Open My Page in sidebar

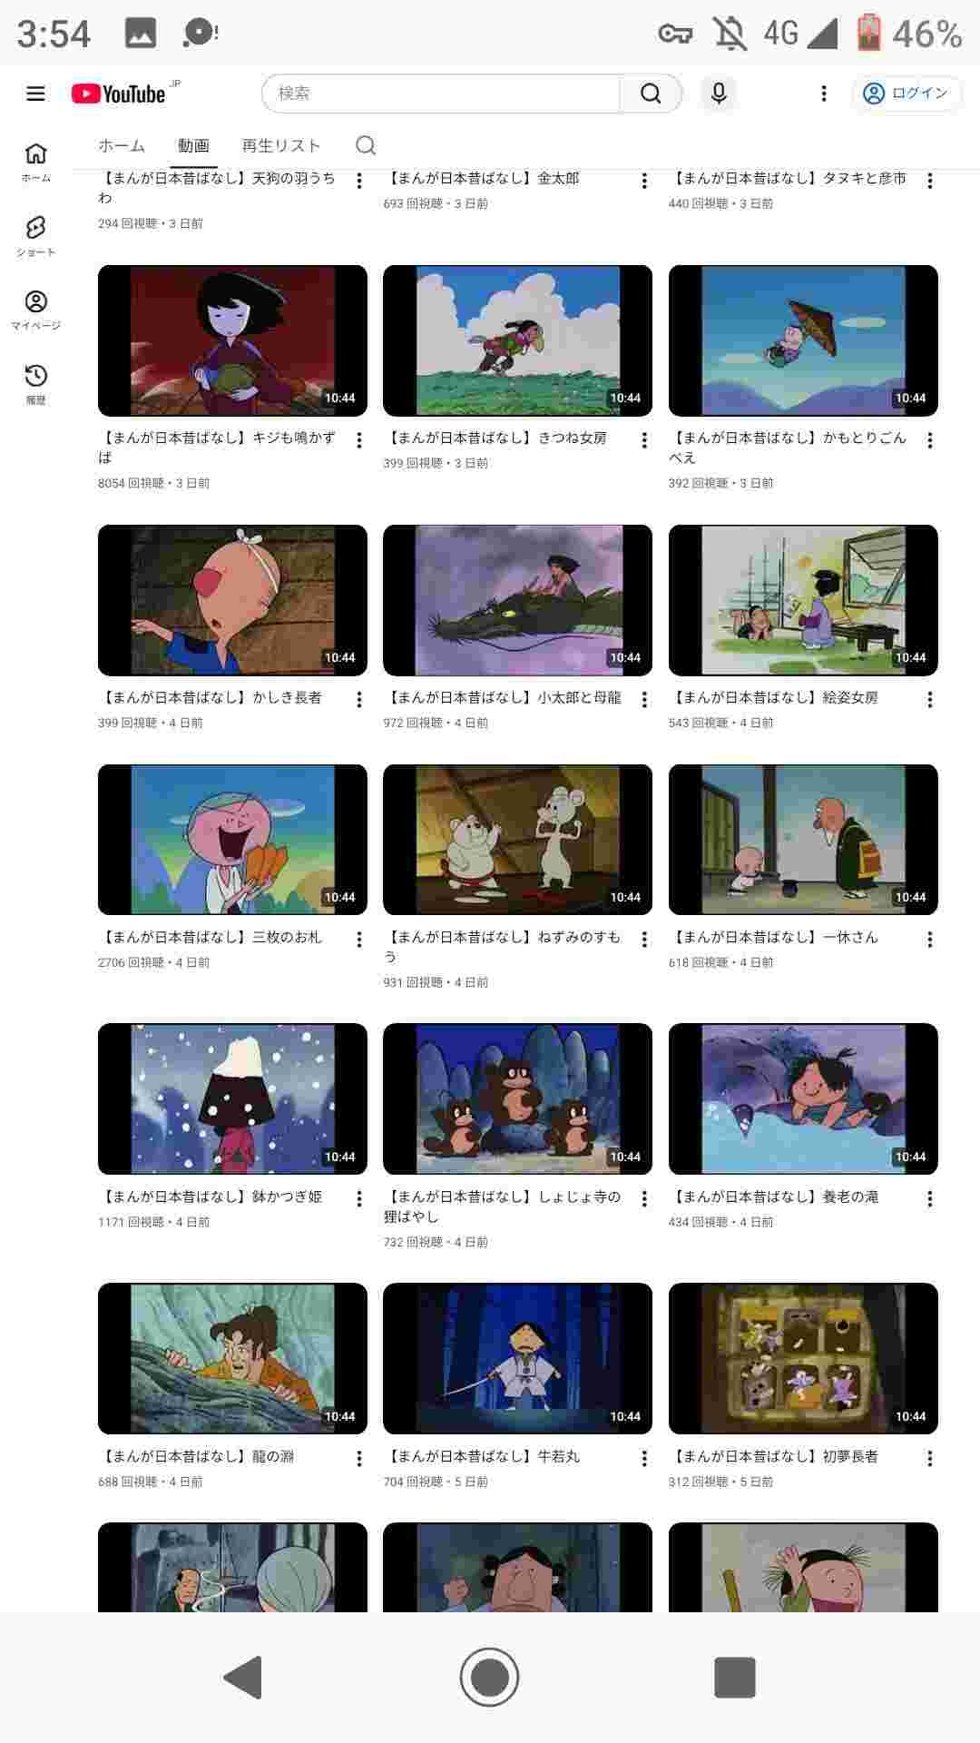(x=35, y=310)
